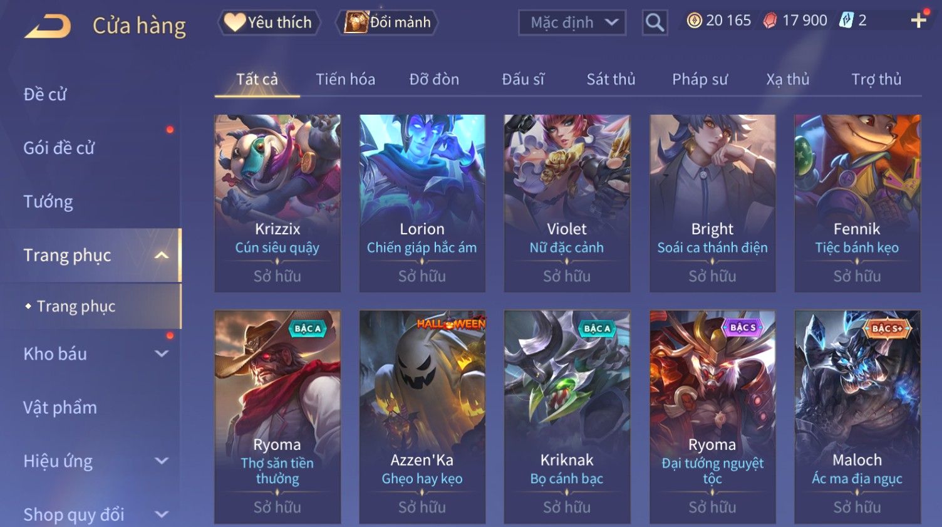Tap the red ruby currency icon

[x=770, y=21]
